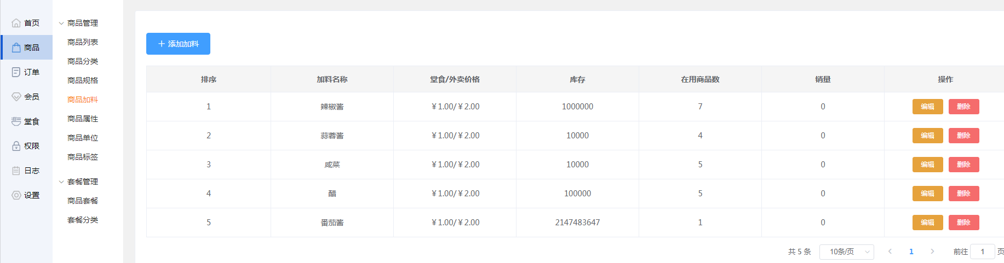
Task: Select 商品套餐 in the submenu
Action: [83, 201]
